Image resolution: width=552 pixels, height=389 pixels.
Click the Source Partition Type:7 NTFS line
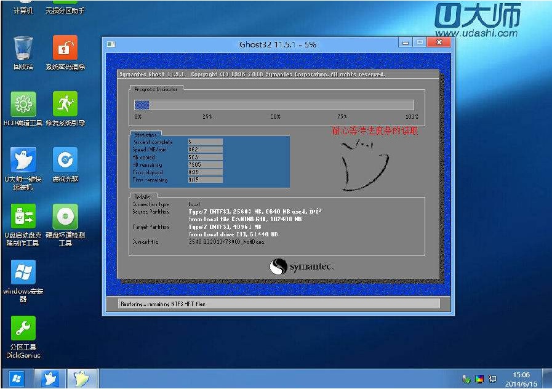point(255,212)
